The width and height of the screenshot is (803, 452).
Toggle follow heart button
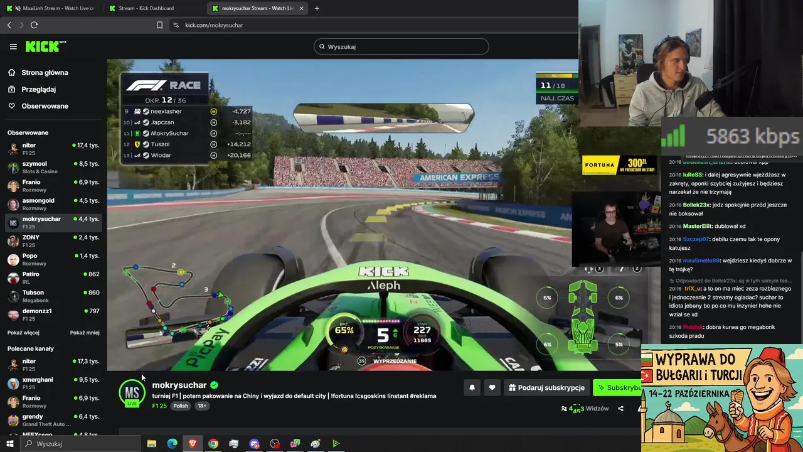492,388
